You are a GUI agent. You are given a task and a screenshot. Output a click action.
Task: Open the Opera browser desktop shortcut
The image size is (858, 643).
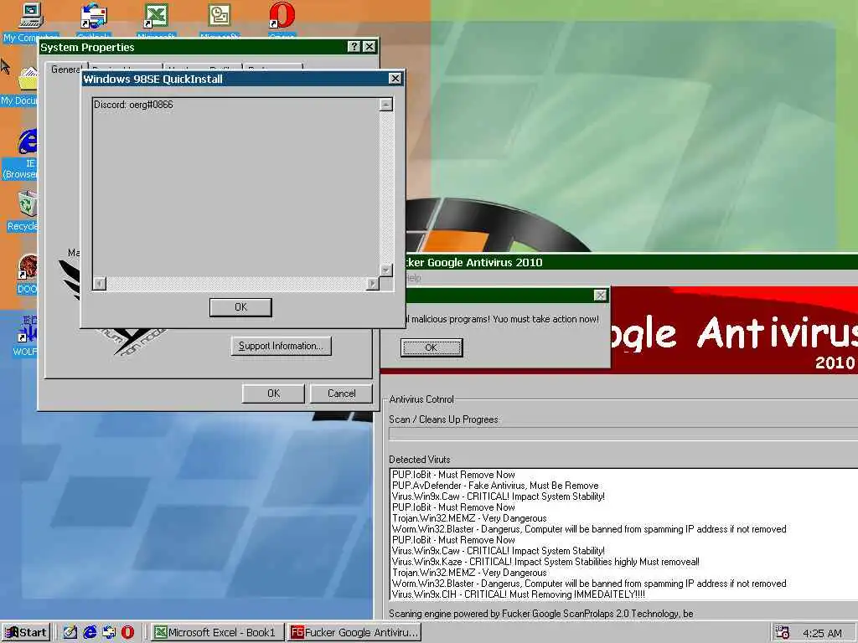click(282, 15)
